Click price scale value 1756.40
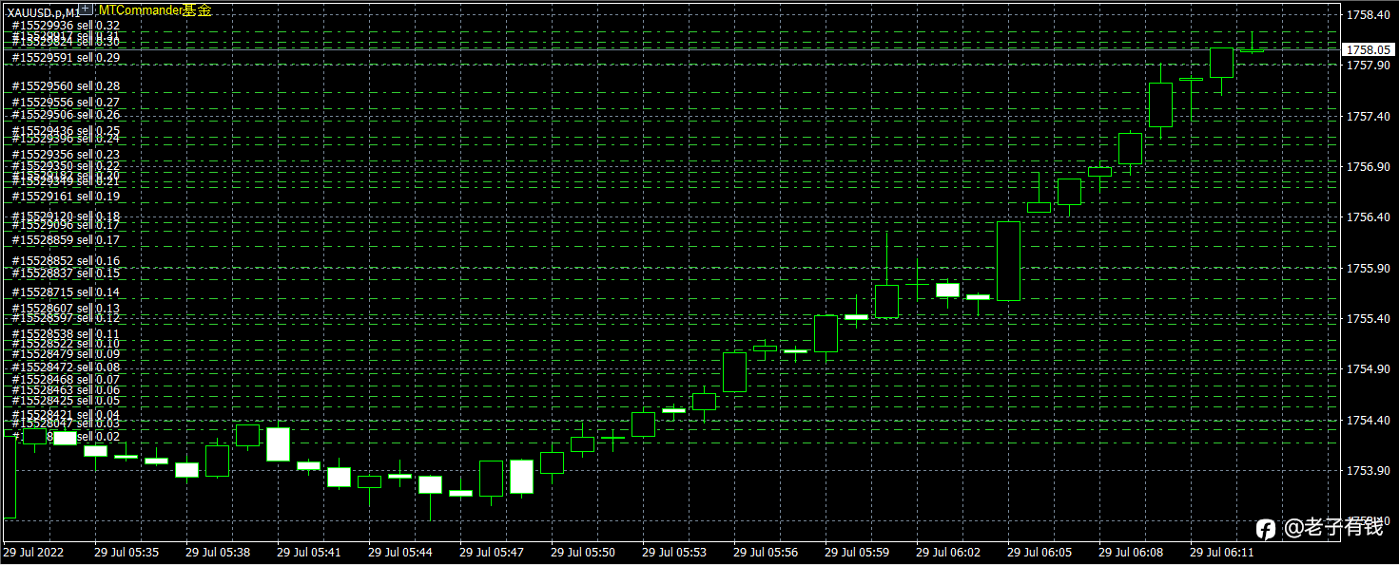This screenshot has height=565, width=1399. point(1367,217)
